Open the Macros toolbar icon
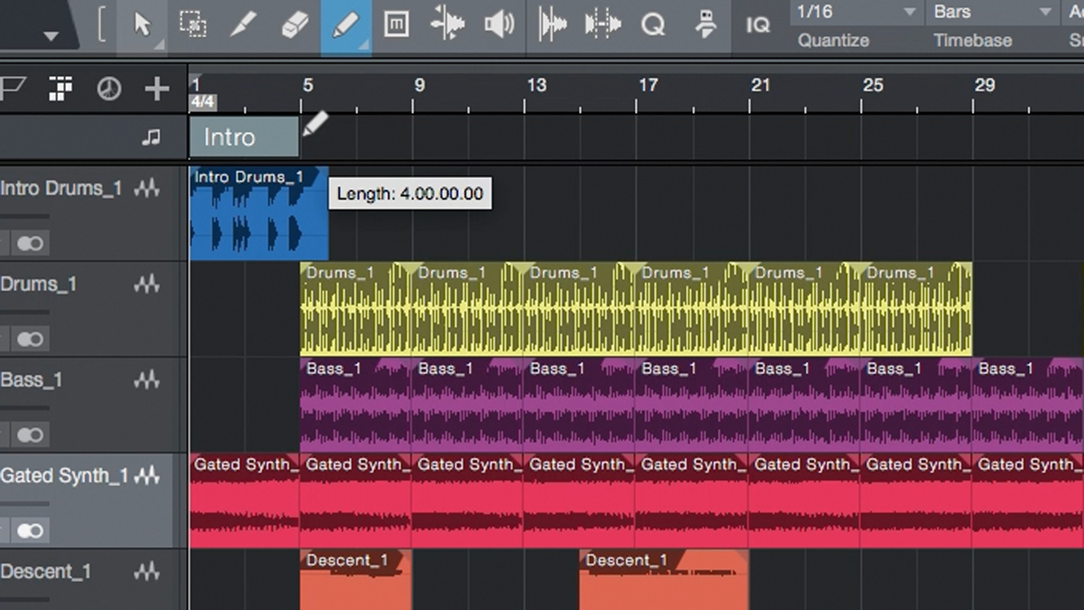 pos(706,24)
